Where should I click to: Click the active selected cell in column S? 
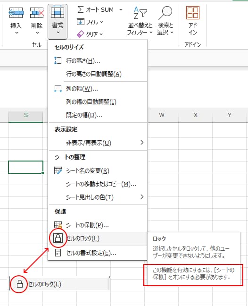coord(26,167)
